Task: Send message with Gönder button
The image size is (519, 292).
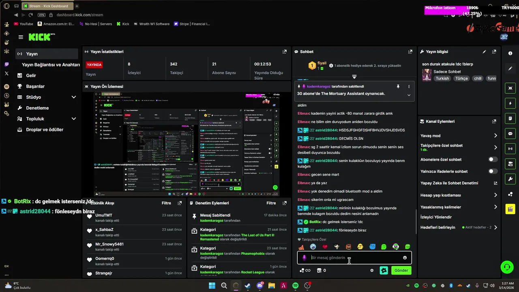Action: (x=401, y=271)
